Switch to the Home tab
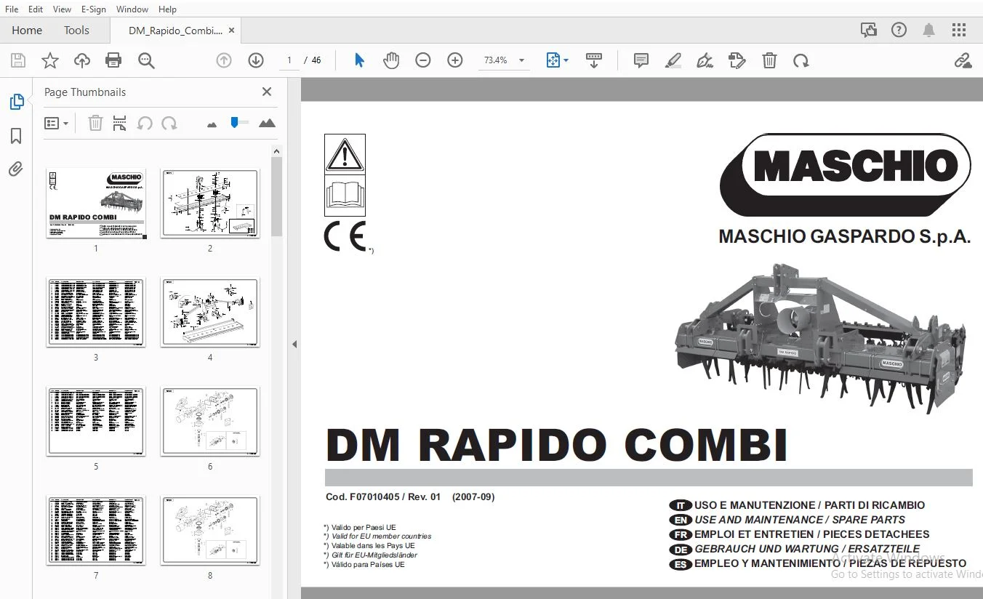Image resolution: width=983 pixels, height=599 pixels. (x=27, y=30)
